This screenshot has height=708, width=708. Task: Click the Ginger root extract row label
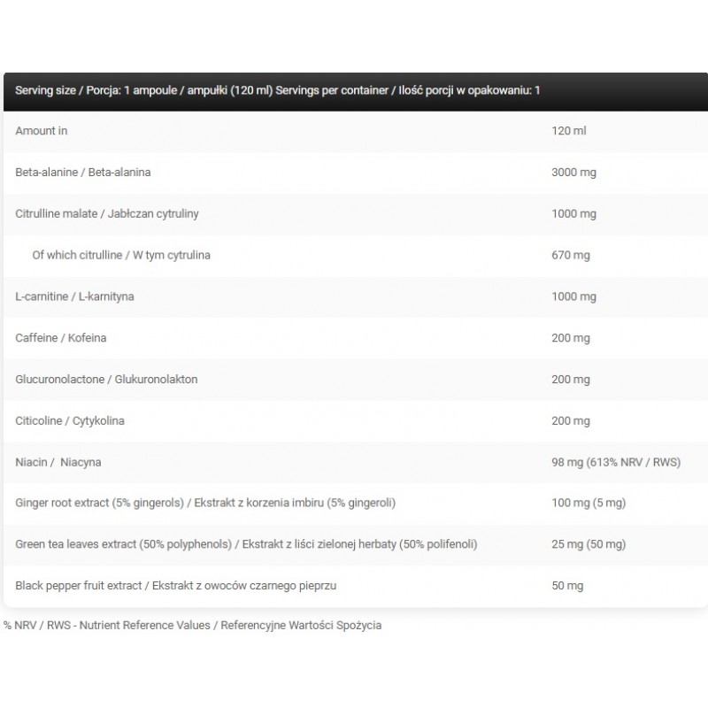point(205,503)
